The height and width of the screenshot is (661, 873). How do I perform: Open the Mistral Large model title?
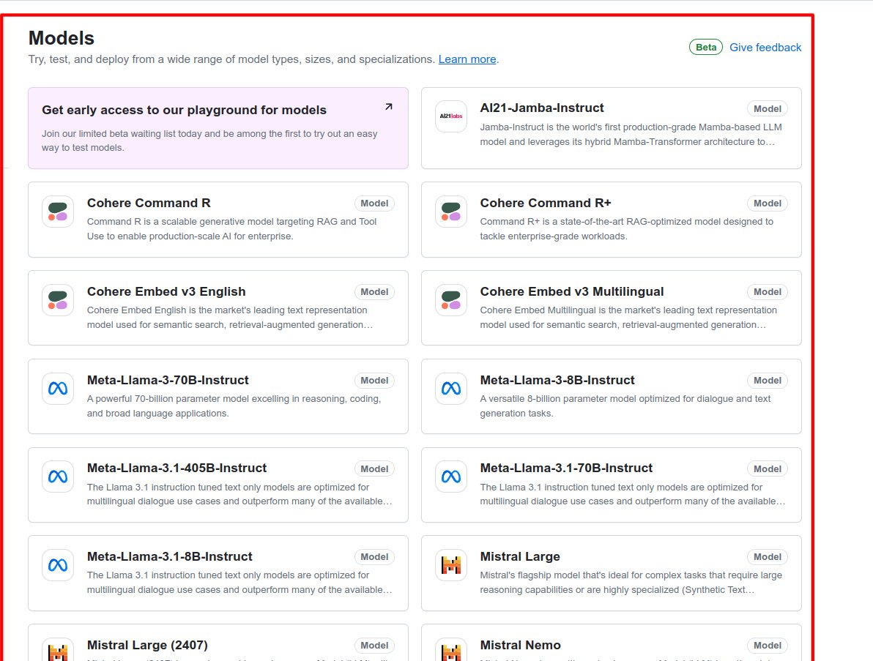[520, 556]
